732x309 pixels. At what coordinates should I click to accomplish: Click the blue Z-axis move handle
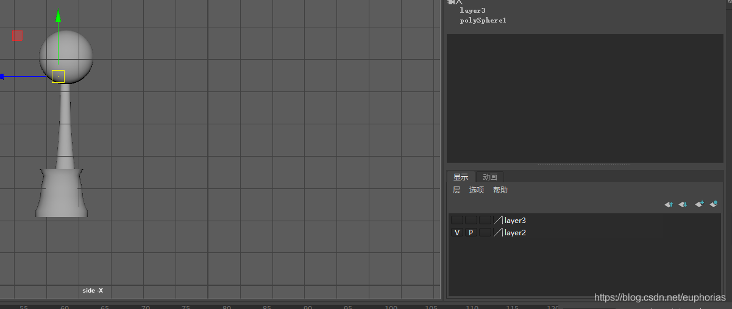click(2, 76)
